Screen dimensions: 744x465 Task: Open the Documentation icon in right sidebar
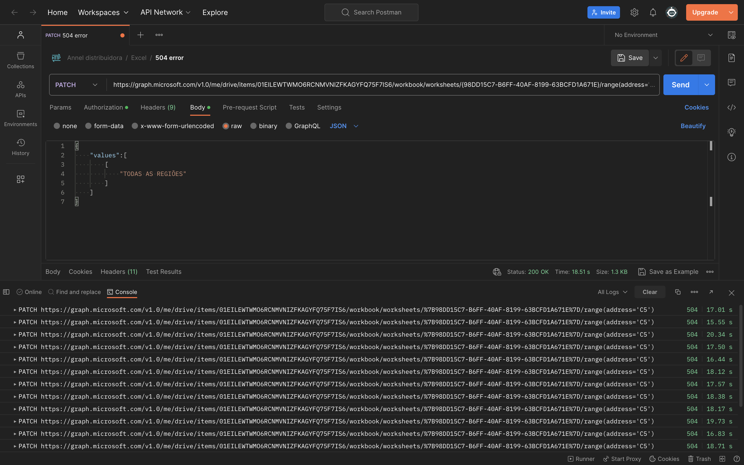click(732, 58)
